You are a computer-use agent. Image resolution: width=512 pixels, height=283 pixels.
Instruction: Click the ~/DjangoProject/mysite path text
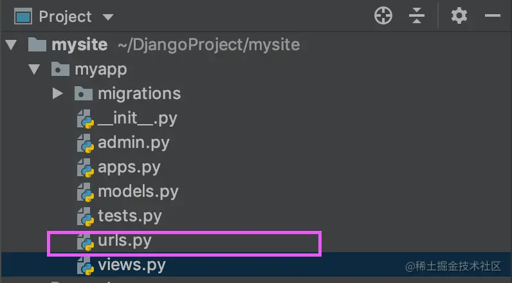[x=209, y=45]
